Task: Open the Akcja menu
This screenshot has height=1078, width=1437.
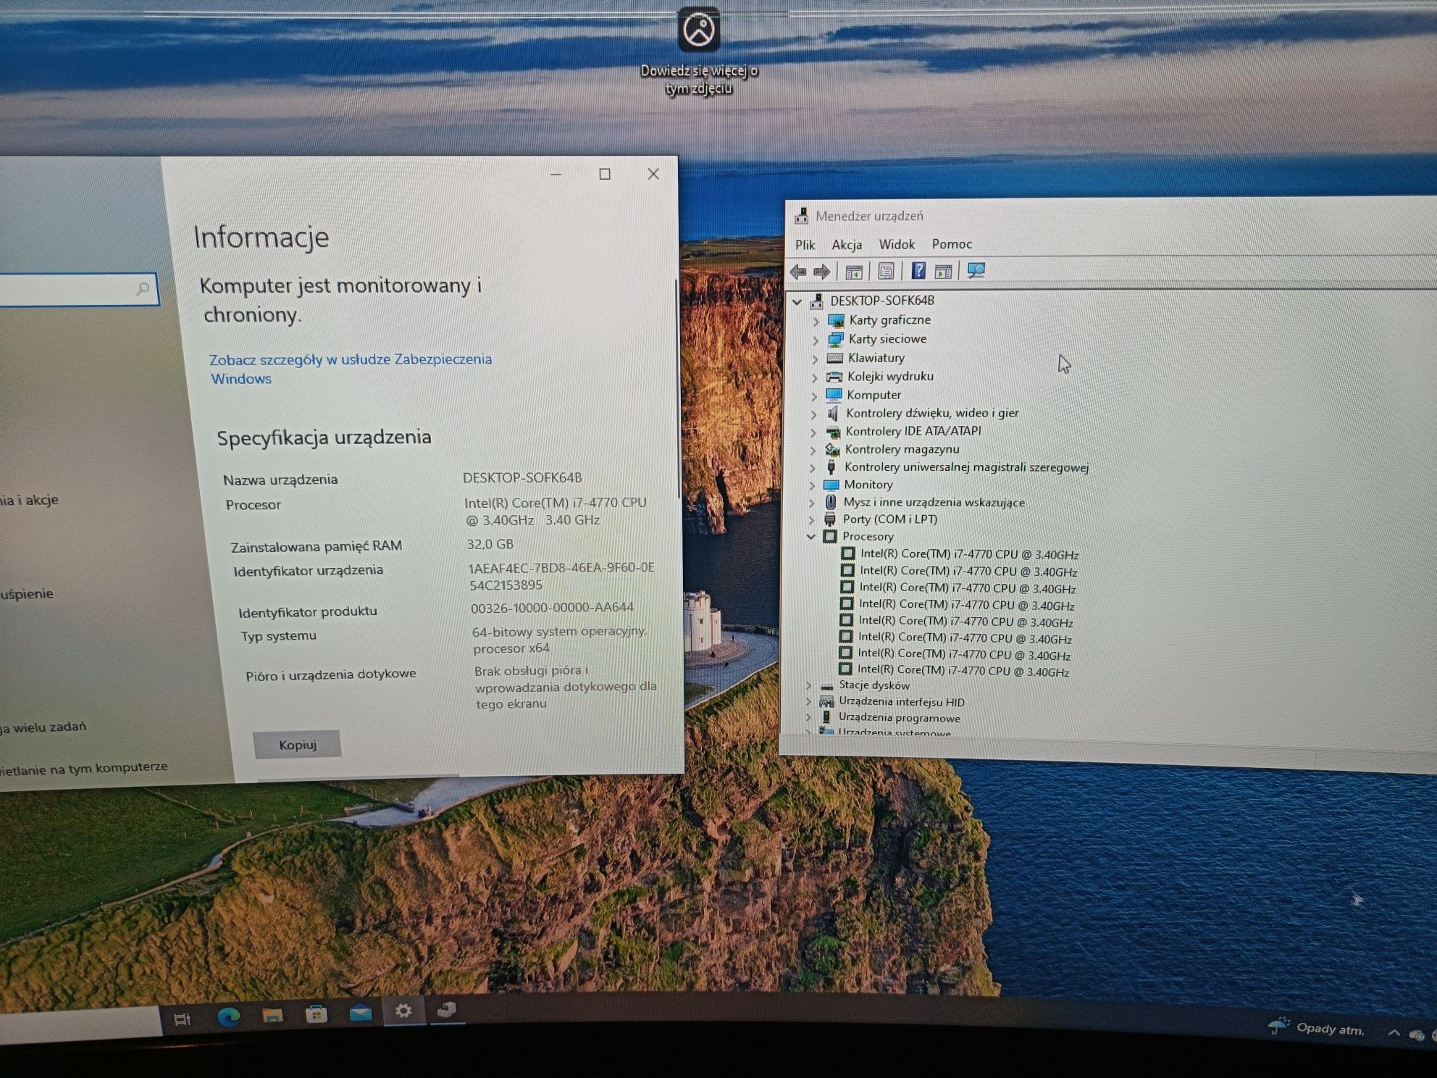Action: 847,245
